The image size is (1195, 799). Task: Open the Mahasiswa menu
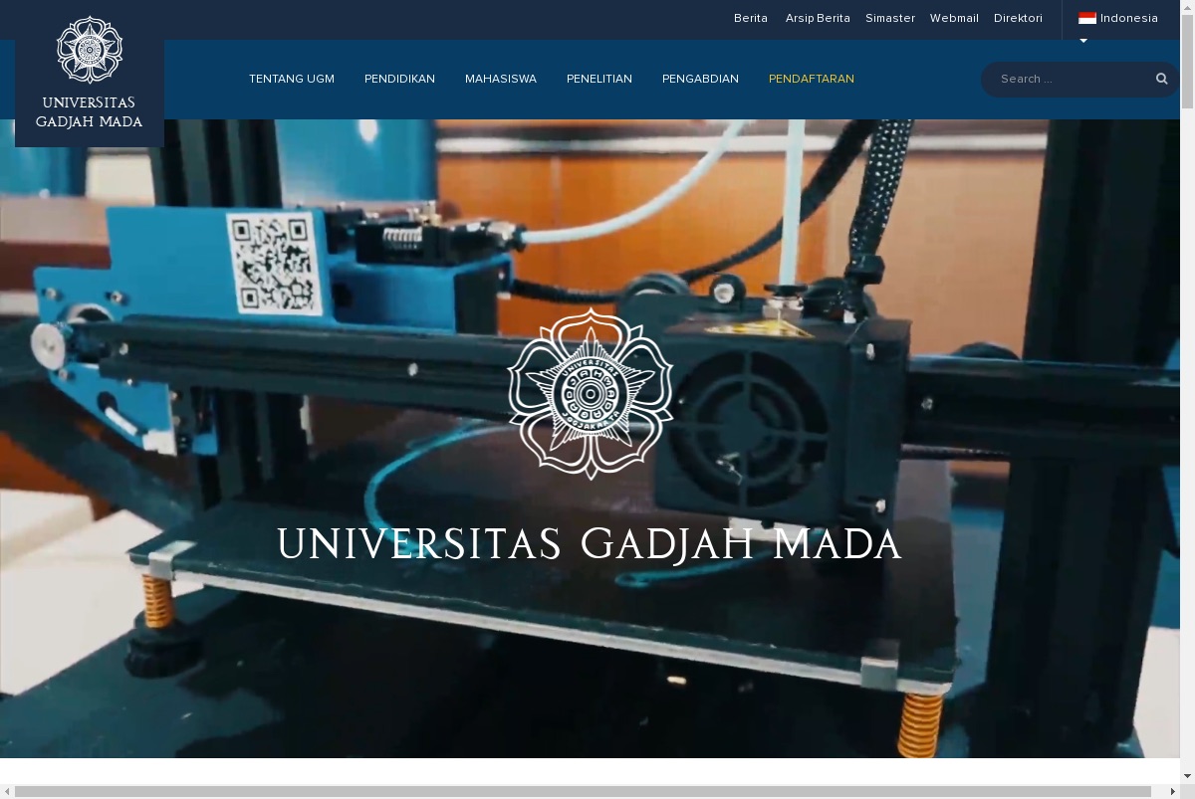(501, 79)
